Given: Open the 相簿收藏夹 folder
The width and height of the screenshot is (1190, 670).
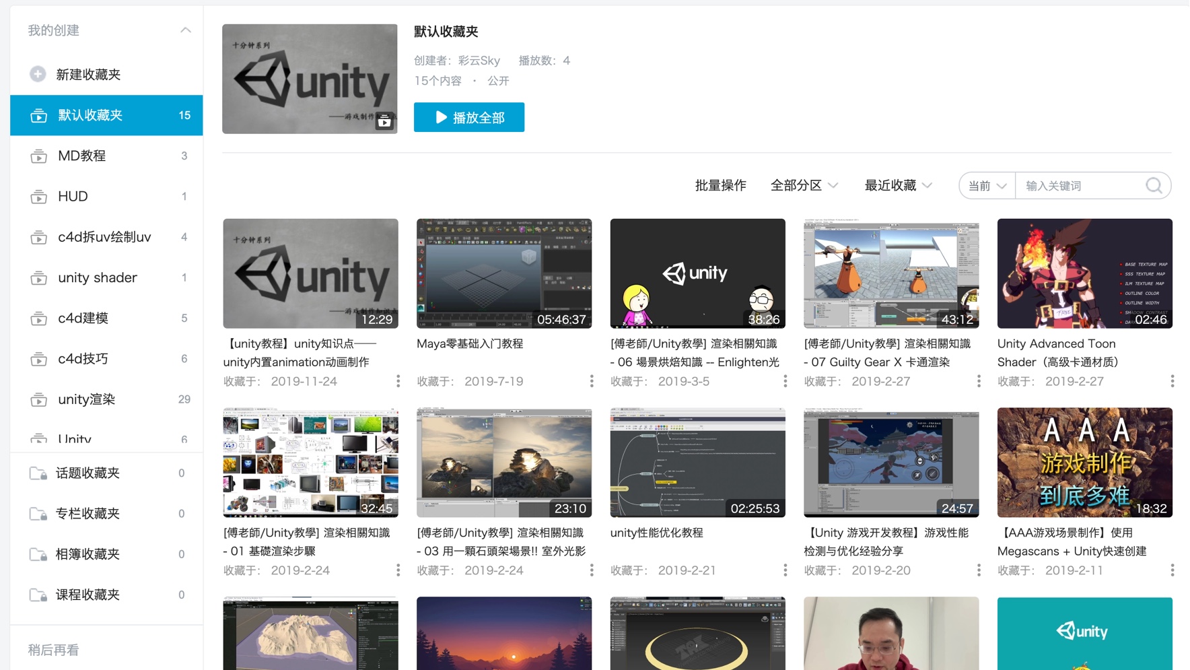Looking at the screenshot, I should [106, 554].
